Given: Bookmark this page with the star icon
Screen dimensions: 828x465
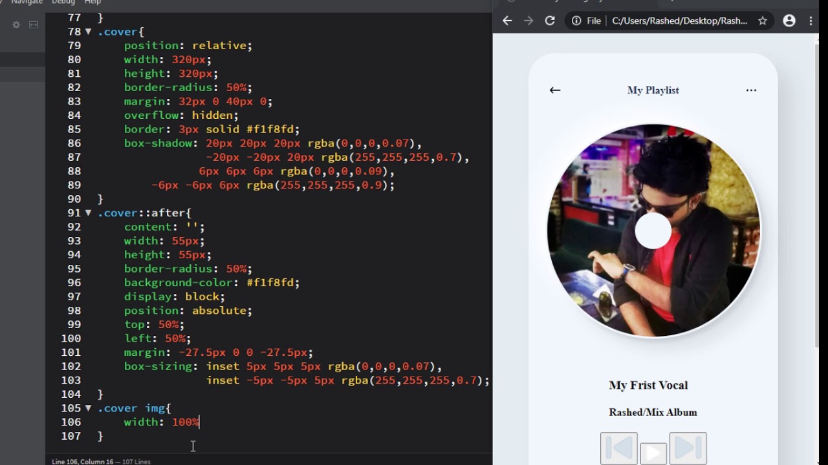Looking at the screenshot, I should pos(763,21).
